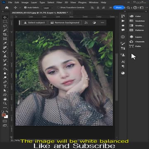Open the Search icon near Share

pyautogui.click(x=128, y=8)
